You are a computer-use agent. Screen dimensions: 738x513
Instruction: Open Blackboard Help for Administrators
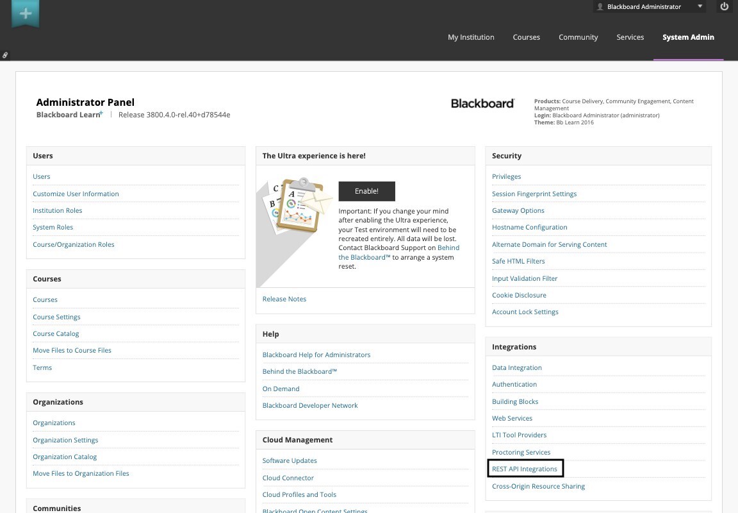point(316,355)
